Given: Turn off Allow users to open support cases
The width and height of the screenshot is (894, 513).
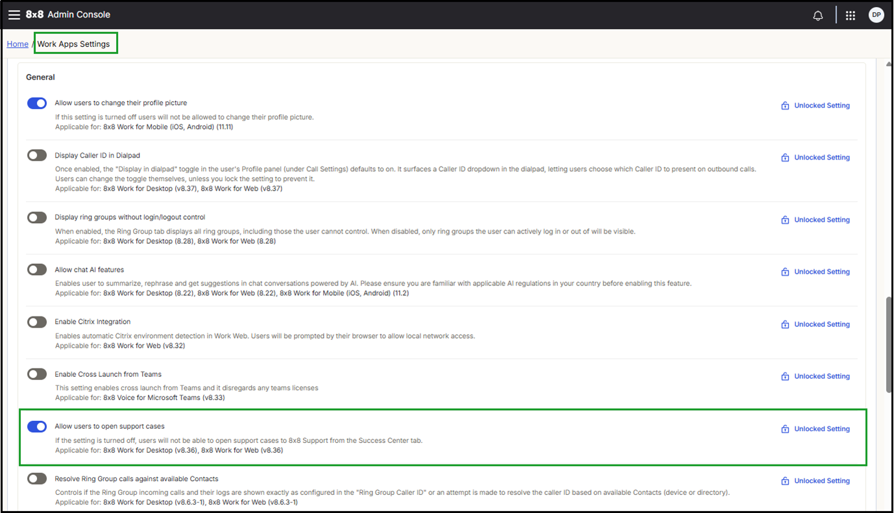Looking at the screenshot, I should tap(37, 427).
